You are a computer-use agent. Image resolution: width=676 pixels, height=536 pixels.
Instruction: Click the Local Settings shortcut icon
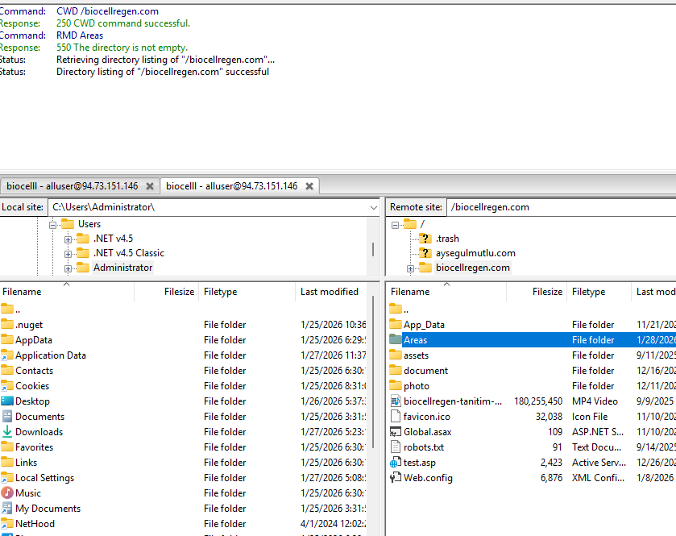(7, 478)
